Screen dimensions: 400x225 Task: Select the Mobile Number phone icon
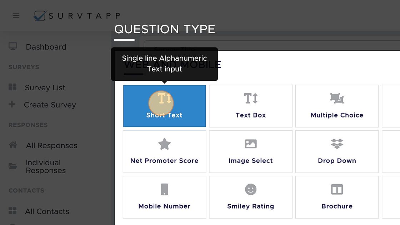[x=164, y=189]
